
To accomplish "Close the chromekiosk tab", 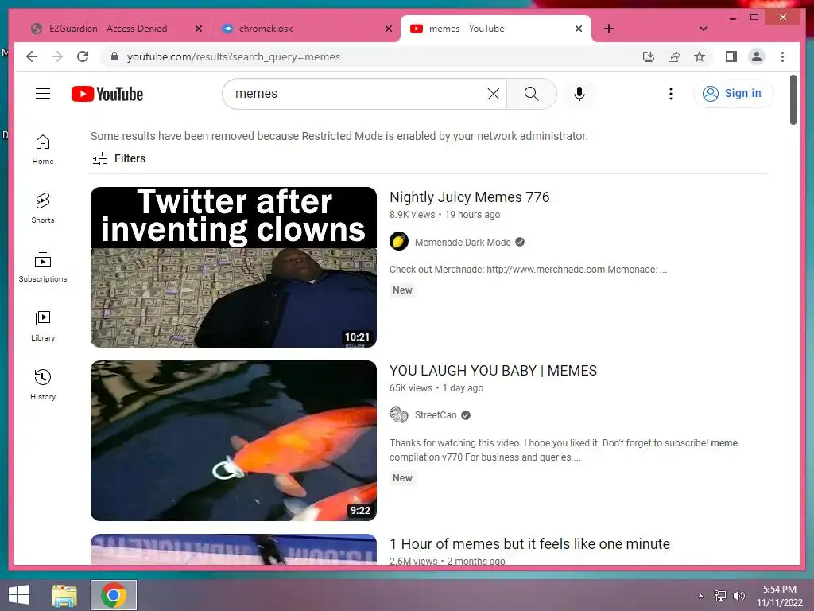I will [x=388, y=29].
